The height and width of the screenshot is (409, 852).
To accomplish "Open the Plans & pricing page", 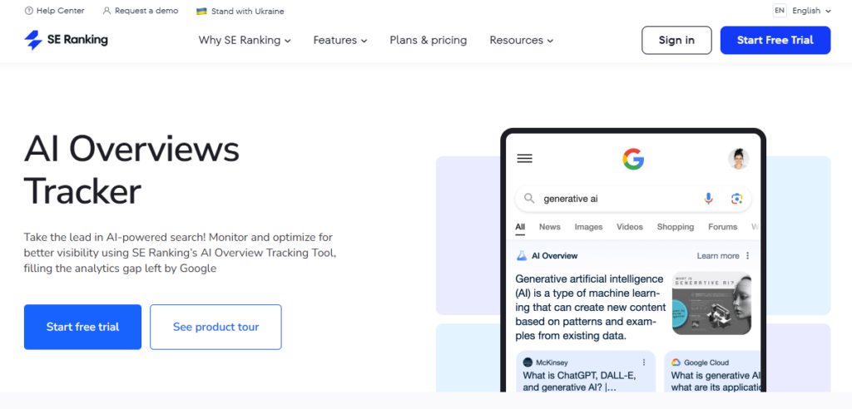I will (x=428, y=40).
